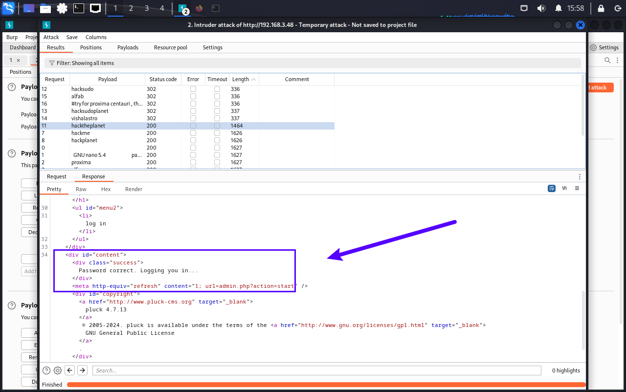The height and width of the screenshot is (392, 626).
Task: Open the Columns menu
Action: 96,37
